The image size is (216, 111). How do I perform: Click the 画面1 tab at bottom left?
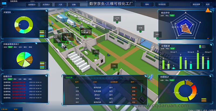pyautogui.click(x=16, y=109)
